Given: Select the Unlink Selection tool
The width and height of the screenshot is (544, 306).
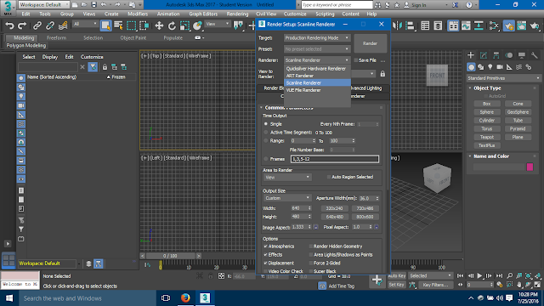Looking at the screenshot, I should click(50, 25).
